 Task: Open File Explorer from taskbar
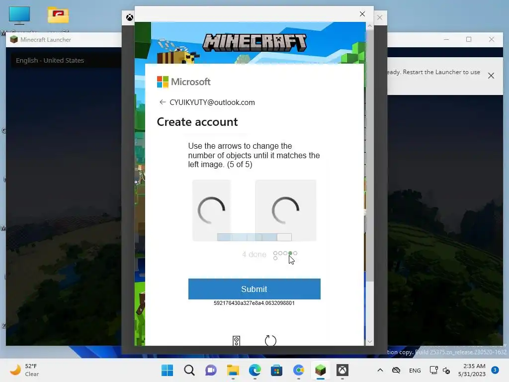pos(233,370)
